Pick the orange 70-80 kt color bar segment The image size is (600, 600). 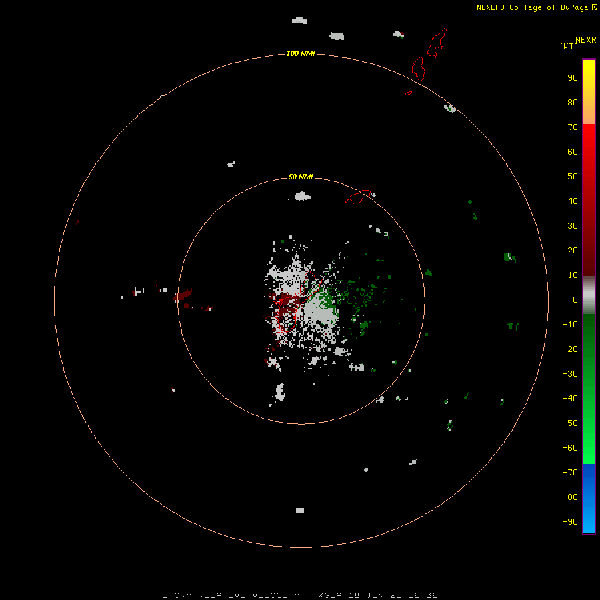click(x=589, y=113)
